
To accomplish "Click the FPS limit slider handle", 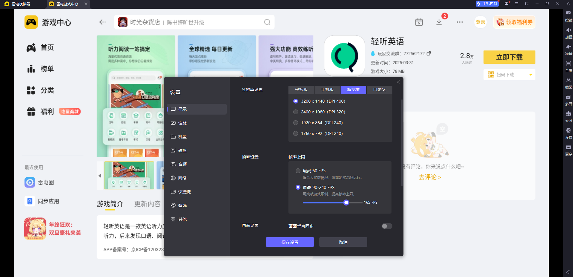I will tap(346, 203).
